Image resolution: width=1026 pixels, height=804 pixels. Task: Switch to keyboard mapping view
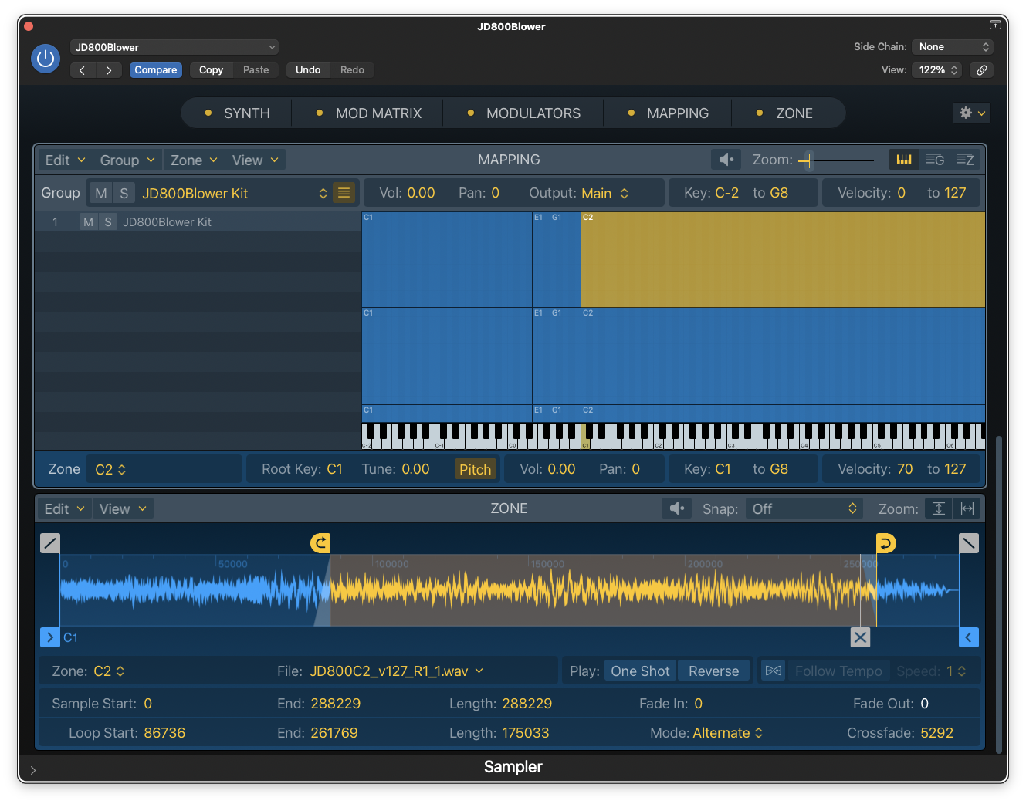[x=904, y=160]
